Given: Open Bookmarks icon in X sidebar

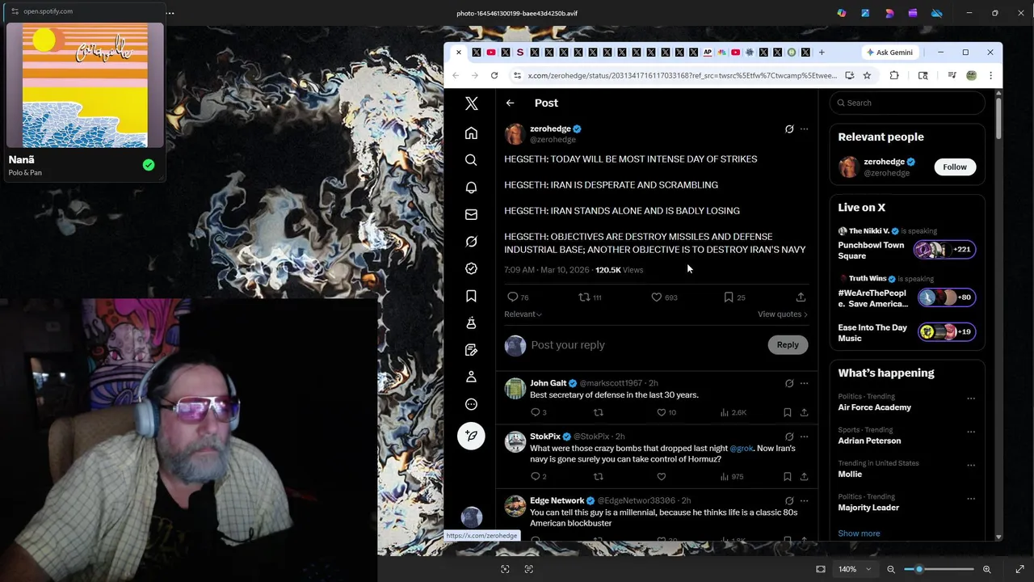Looking at the screenshot, I should click(x=471, y=296).
